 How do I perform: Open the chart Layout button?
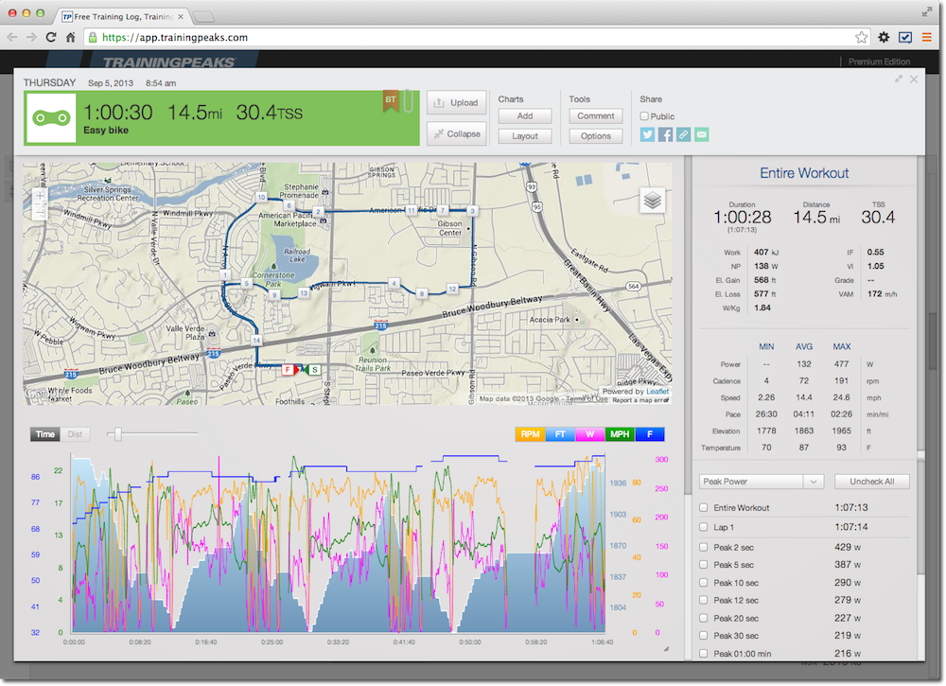(x=525, y=135)
